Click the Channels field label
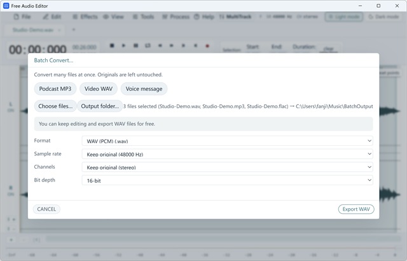407x261 pixels. 45,167
